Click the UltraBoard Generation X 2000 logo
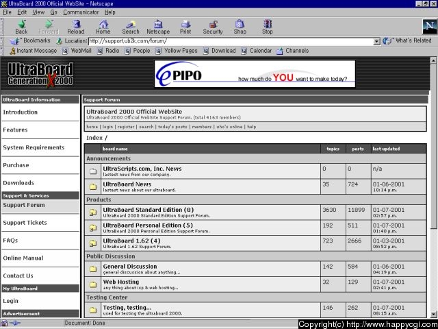The width and height of the screenshot is (438, 329). click(40, 74)
